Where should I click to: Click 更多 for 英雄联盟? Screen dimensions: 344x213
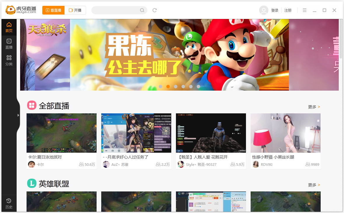(314, 185)
